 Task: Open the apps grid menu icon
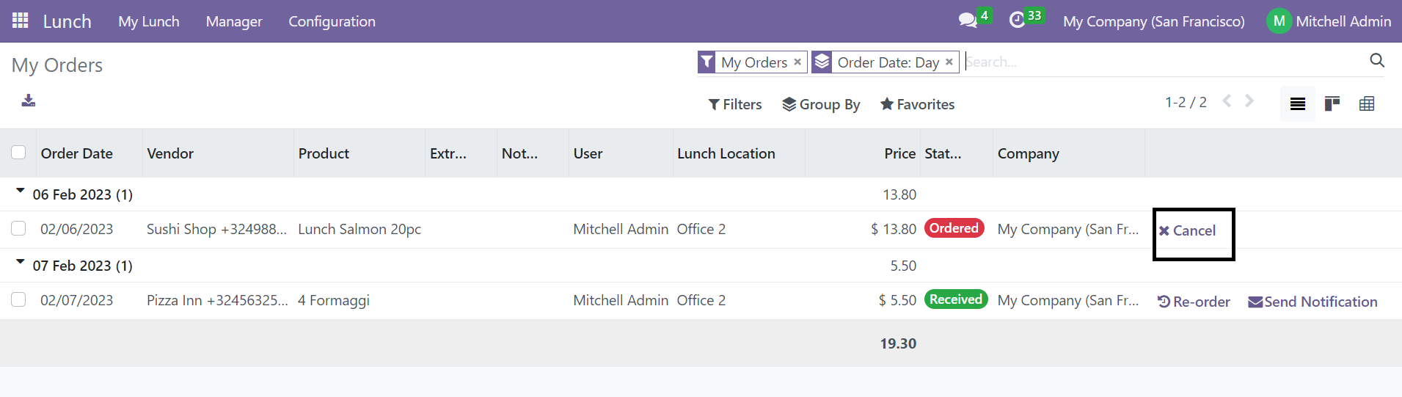coord(21,21)
